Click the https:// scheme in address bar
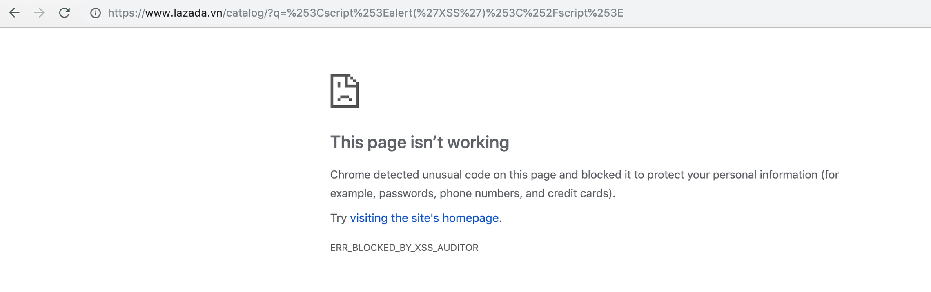This screenshot has width=931, height=292. coord(126,13)
